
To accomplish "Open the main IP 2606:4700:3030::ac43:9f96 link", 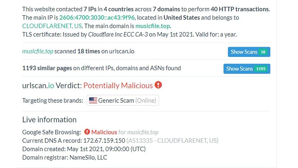I will pos(97,18).
